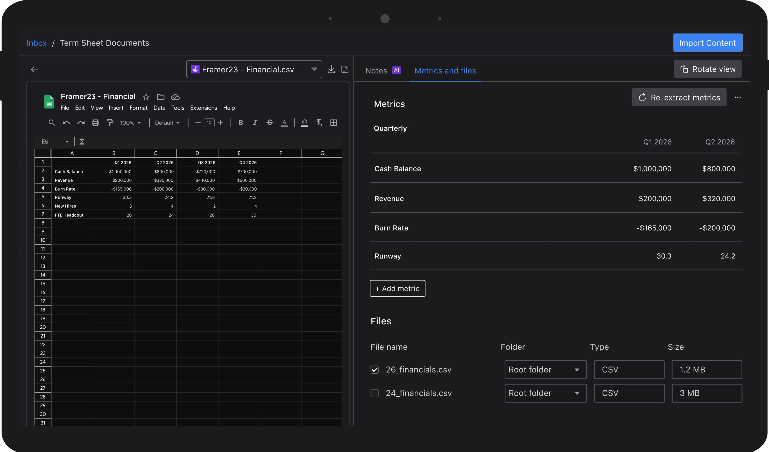Open the Format menu in spreadsheet
The width and height of the screenshot is (769, 452).
(x=138, y=108)
